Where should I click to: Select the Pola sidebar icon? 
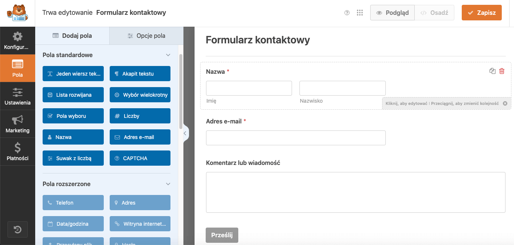pos(17,69)
